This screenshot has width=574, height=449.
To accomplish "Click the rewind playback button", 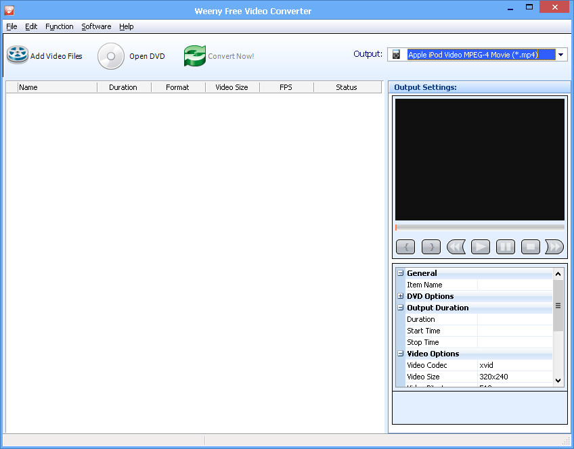I will [x=456, y=247].
